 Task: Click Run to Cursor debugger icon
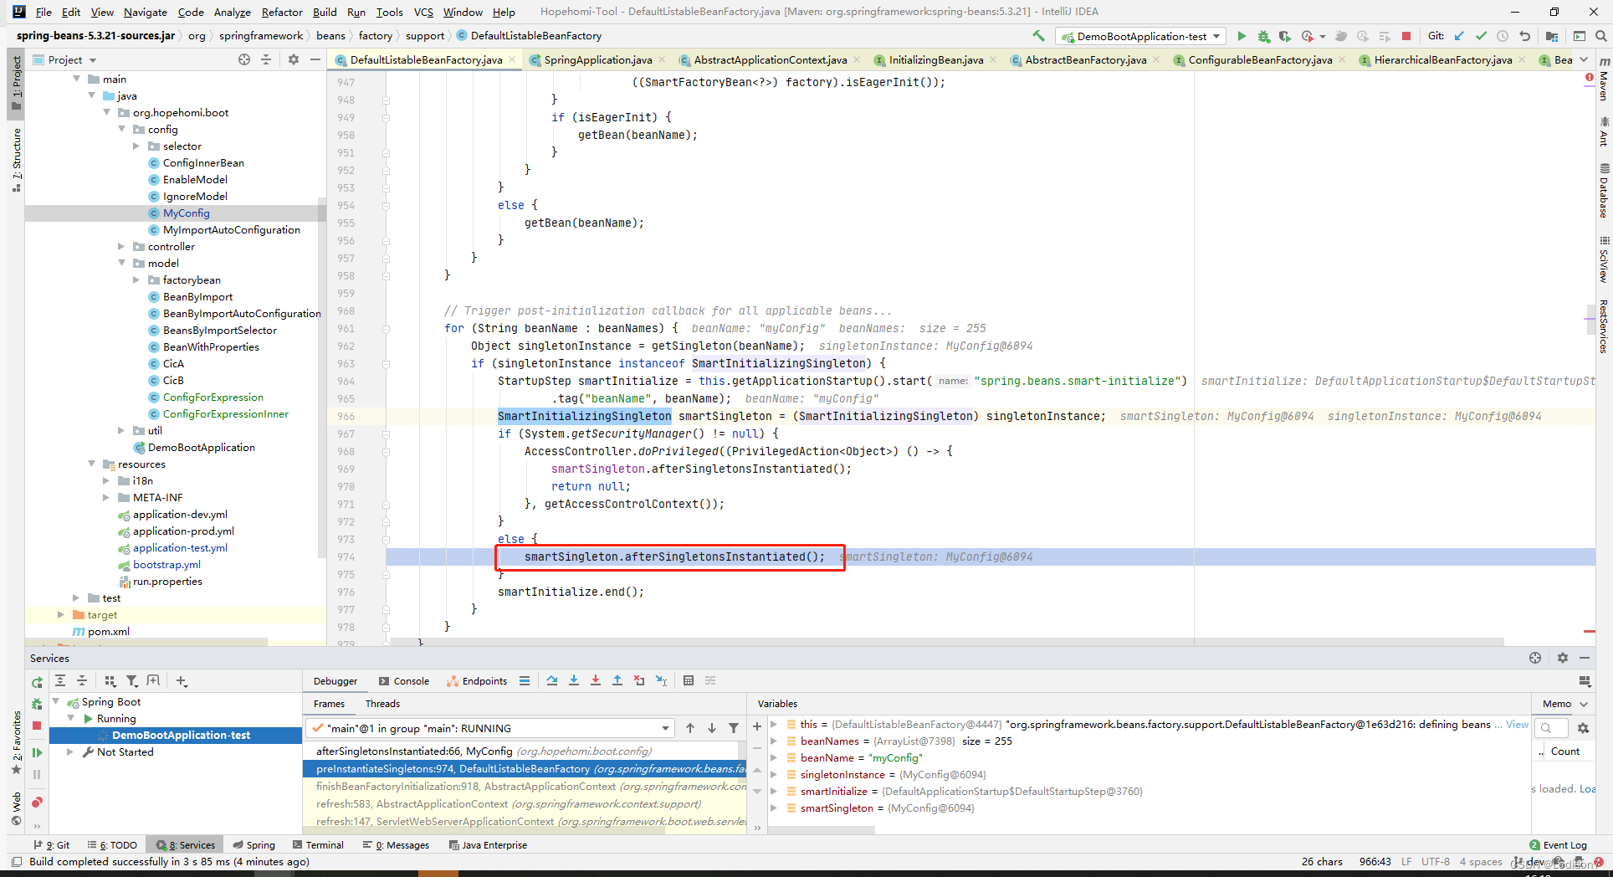(662, 680)
